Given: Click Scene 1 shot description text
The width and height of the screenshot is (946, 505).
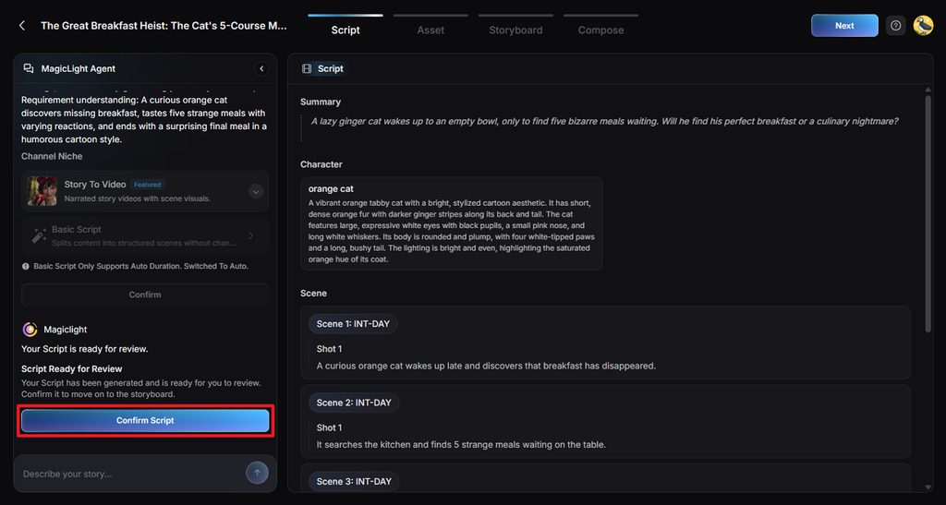Looking at the screenshot, I should pos(486,366).
